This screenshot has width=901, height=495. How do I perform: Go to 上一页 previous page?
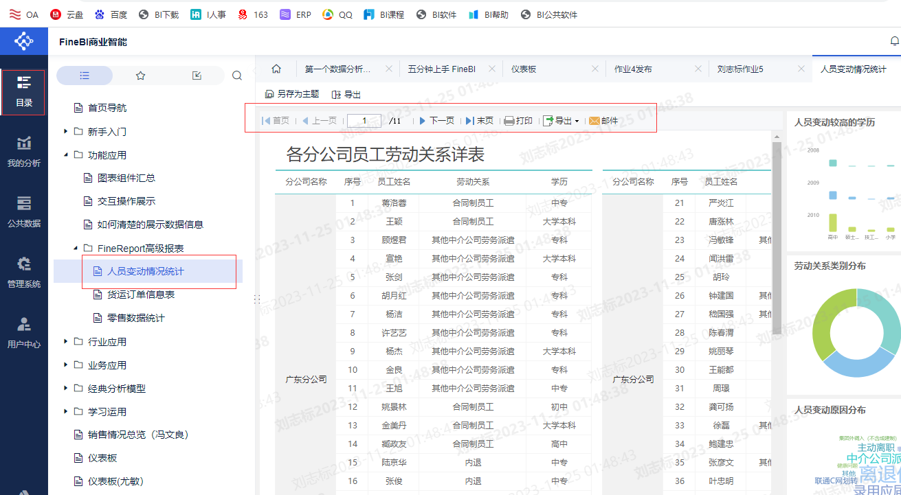[x=320, y=121]
